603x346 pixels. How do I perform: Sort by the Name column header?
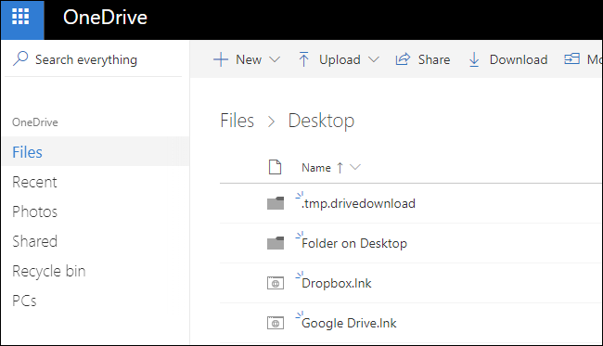click(316, 168)
